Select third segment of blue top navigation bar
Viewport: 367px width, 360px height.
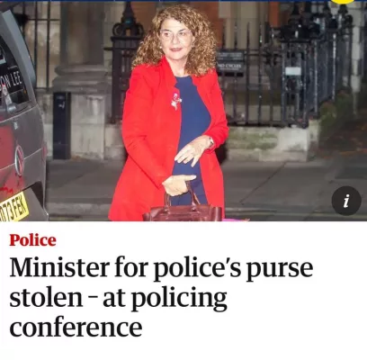tap(189, 1)
